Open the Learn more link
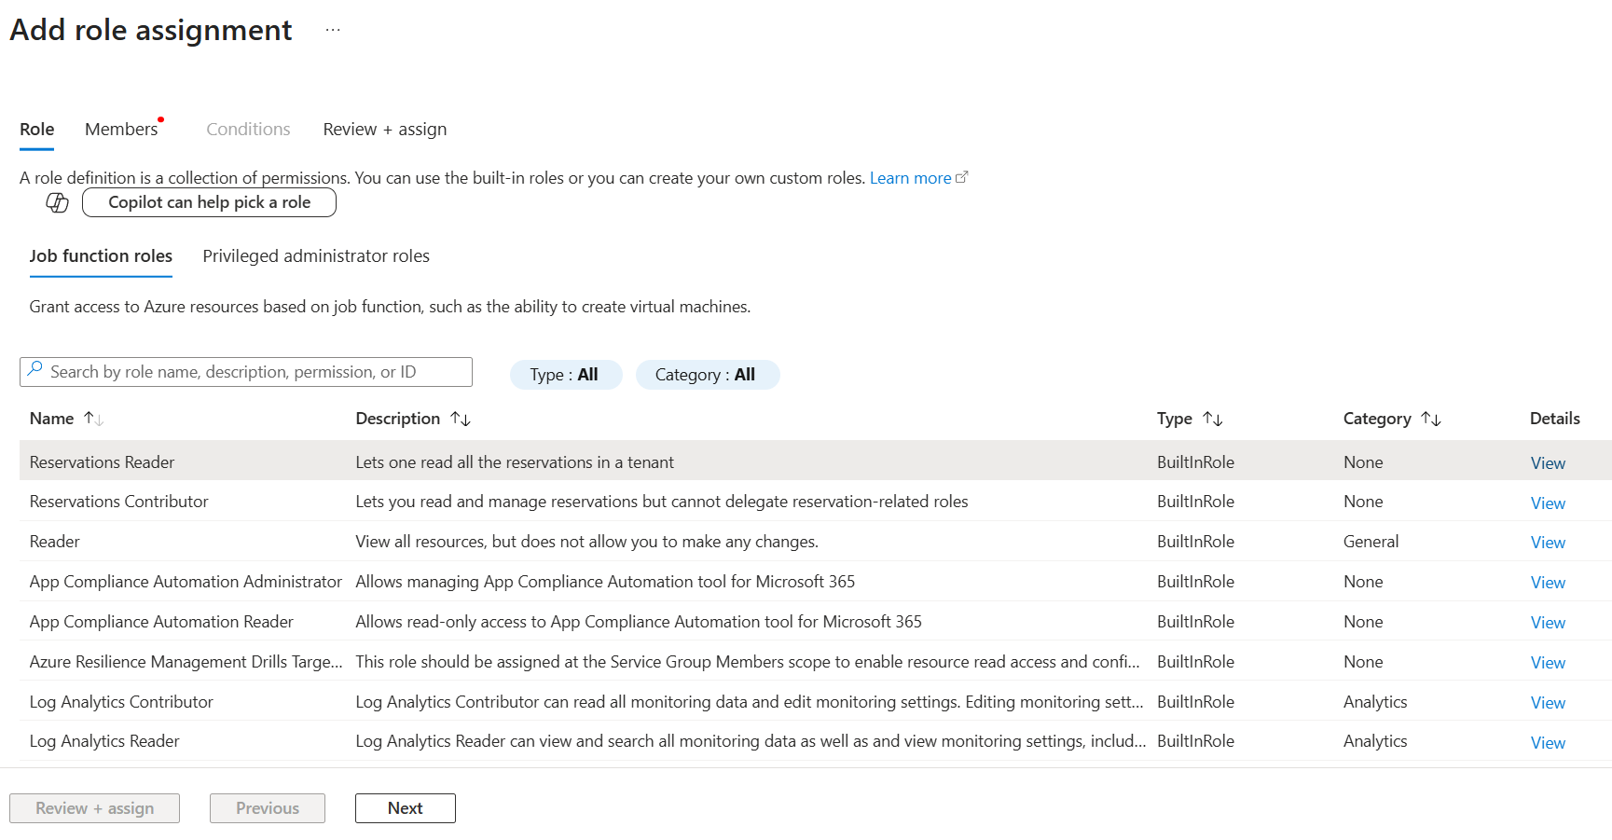 [x=910, y=178]
